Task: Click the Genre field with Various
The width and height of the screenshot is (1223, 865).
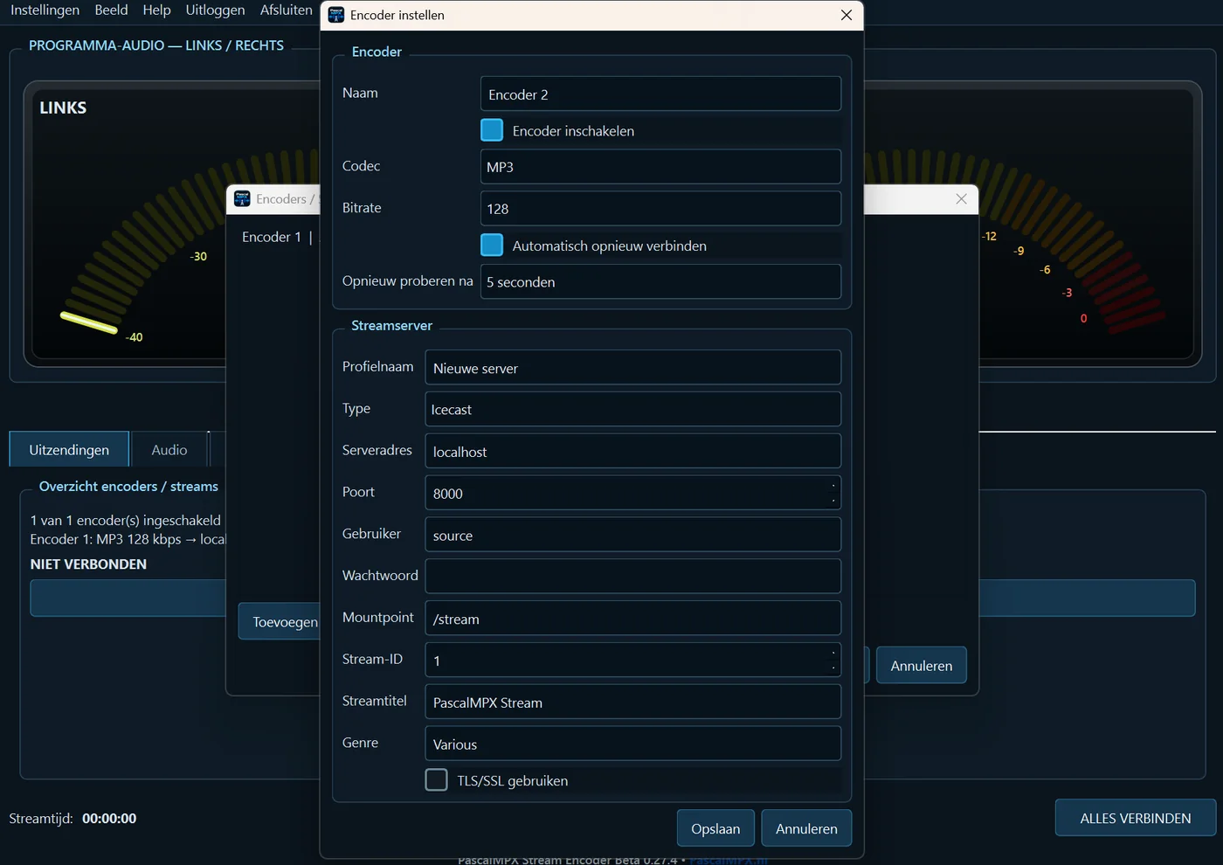Action: tap(632, 744)
